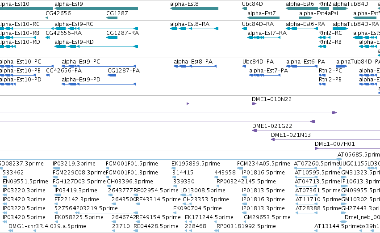
Task: Select the CG1287 gene bar
Action: pyautogui.click(x=112, y=18)
